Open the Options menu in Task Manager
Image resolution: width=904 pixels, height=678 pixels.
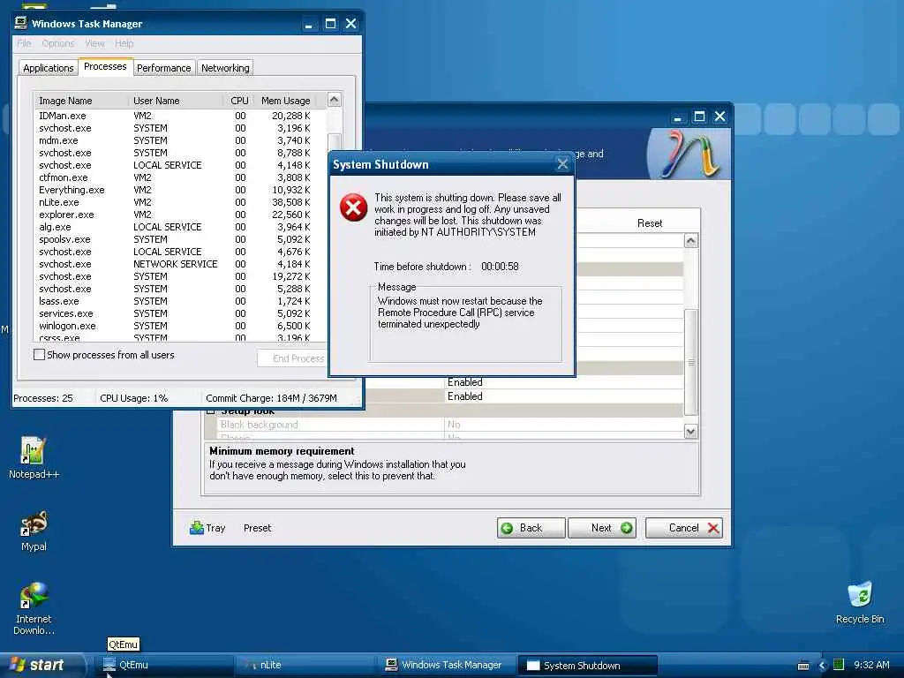pos(57,43)
